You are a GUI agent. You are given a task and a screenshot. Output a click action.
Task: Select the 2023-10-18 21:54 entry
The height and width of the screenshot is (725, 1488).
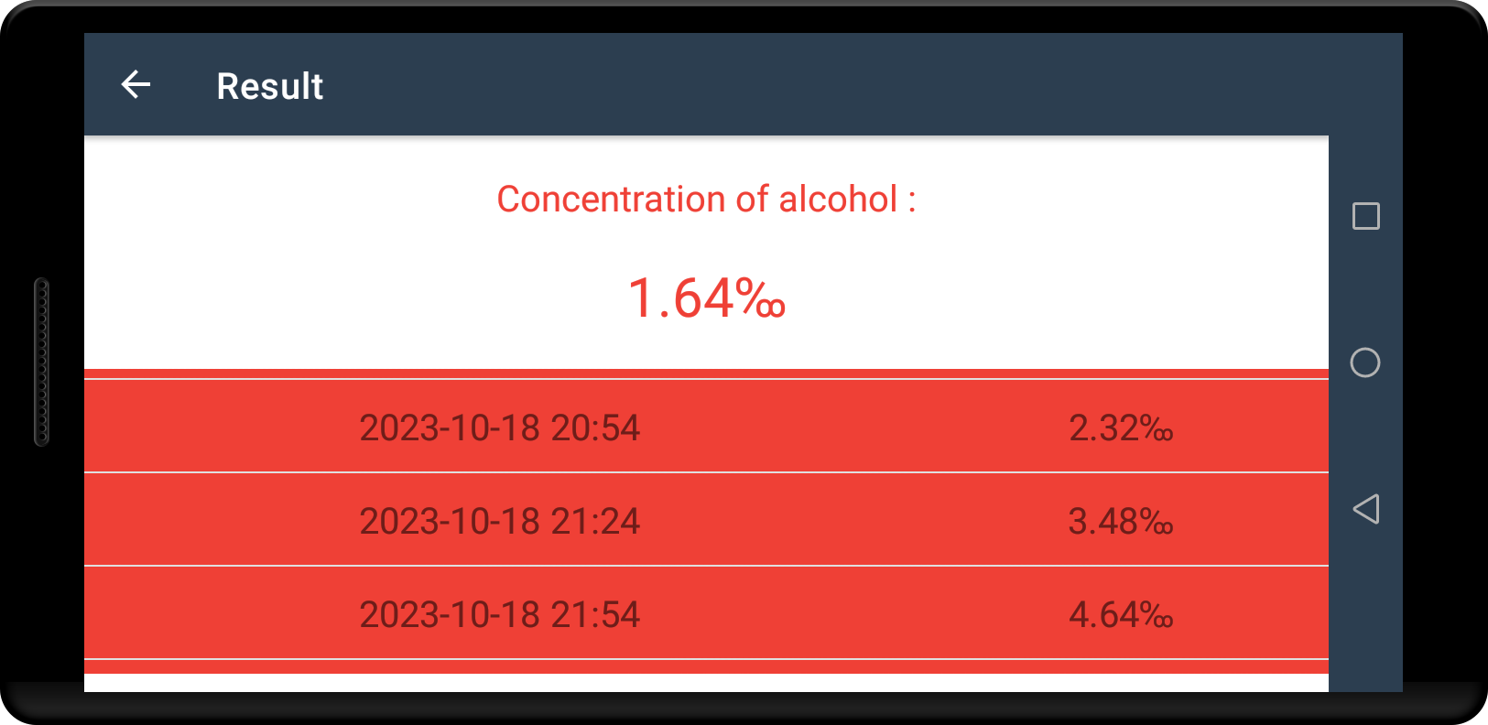(706, 613)
